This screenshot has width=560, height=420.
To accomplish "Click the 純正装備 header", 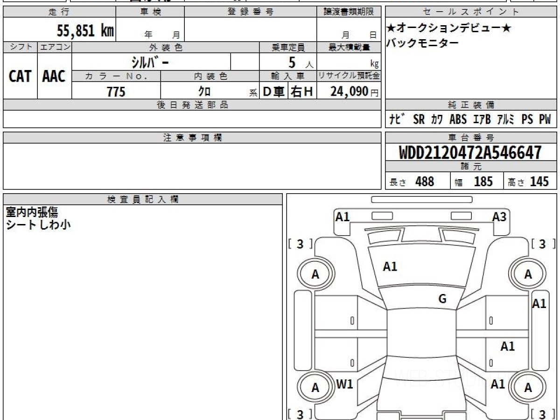I will pos(471,105).
